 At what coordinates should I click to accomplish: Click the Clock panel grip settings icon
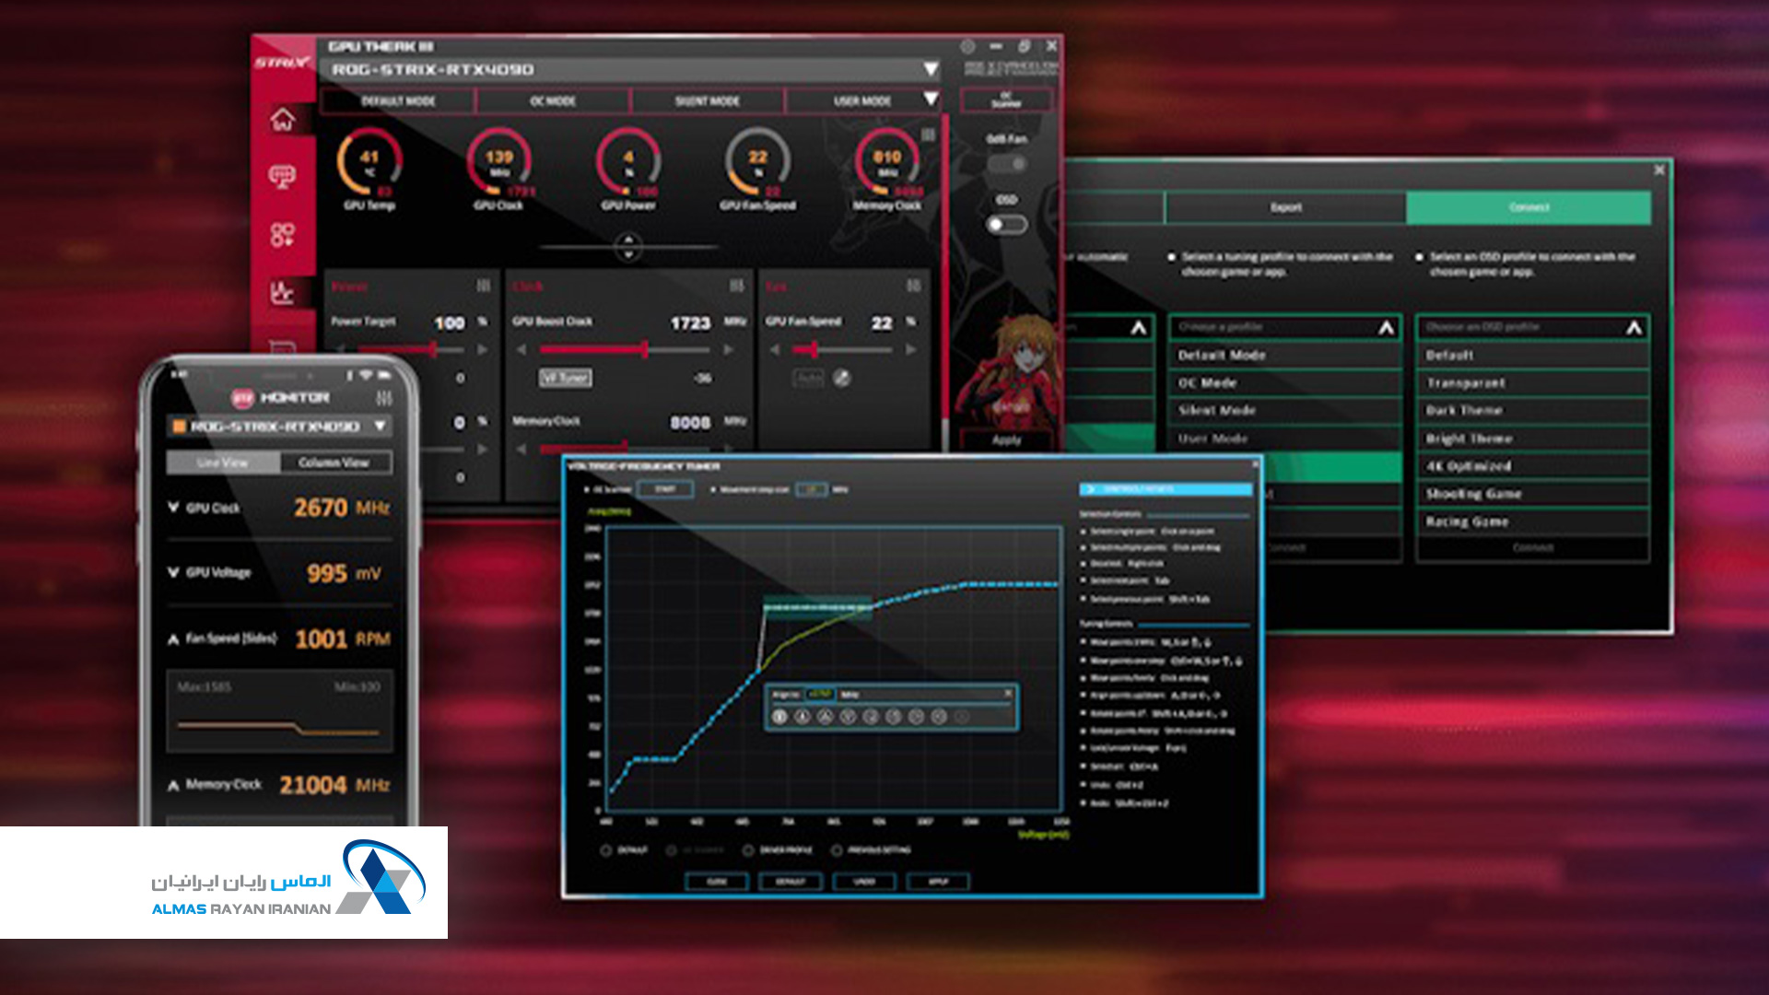point(737,287)
